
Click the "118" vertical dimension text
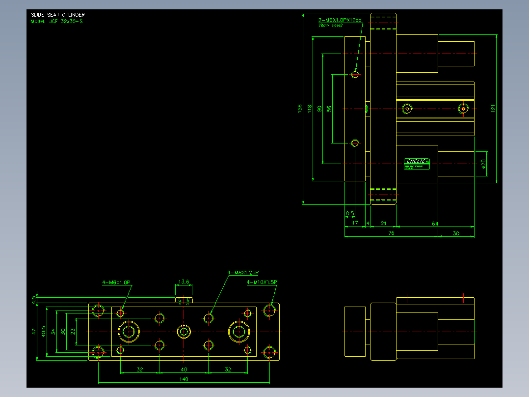click(x=310, y=109)
